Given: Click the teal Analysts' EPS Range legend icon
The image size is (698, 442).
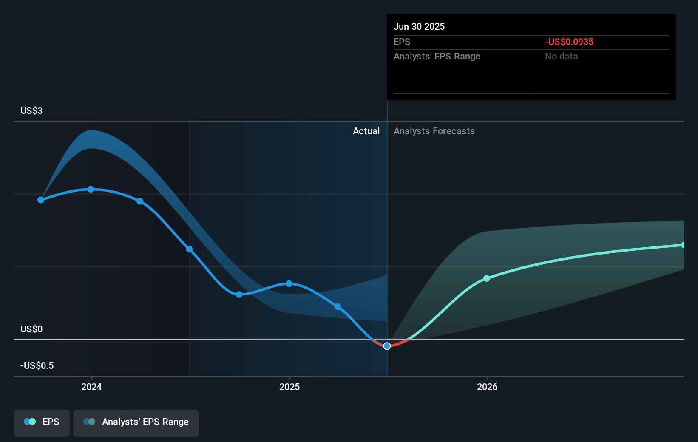Looking at the screenshot, I should tap(90, 422).
